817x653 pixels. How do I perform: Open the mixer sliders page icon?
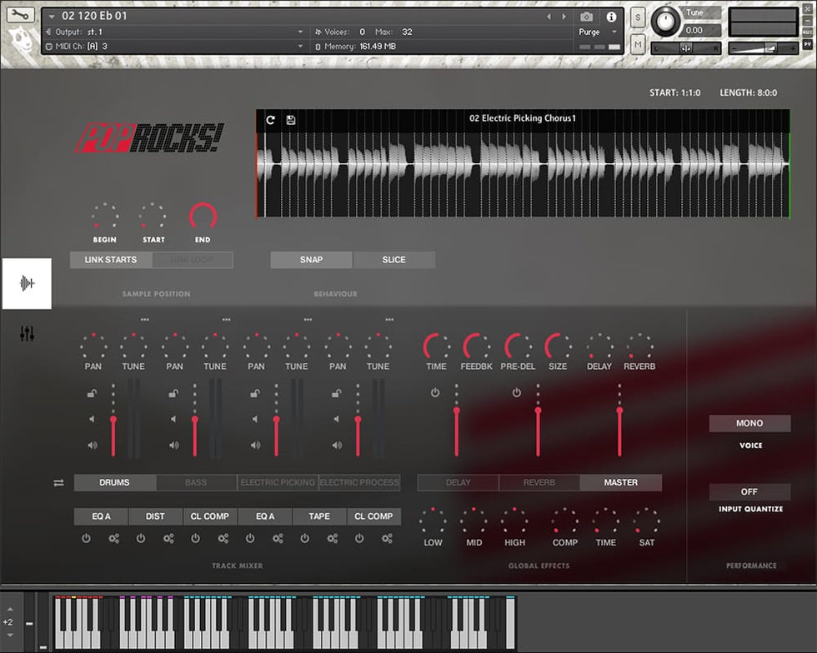tap(27, 334)
